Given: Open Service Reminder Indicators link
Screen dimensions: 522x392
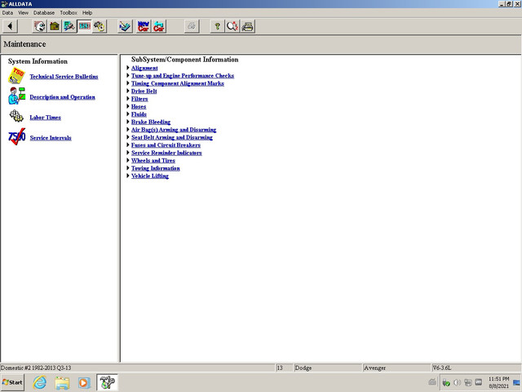Looking at the screenshot, I should click(166, 153).
